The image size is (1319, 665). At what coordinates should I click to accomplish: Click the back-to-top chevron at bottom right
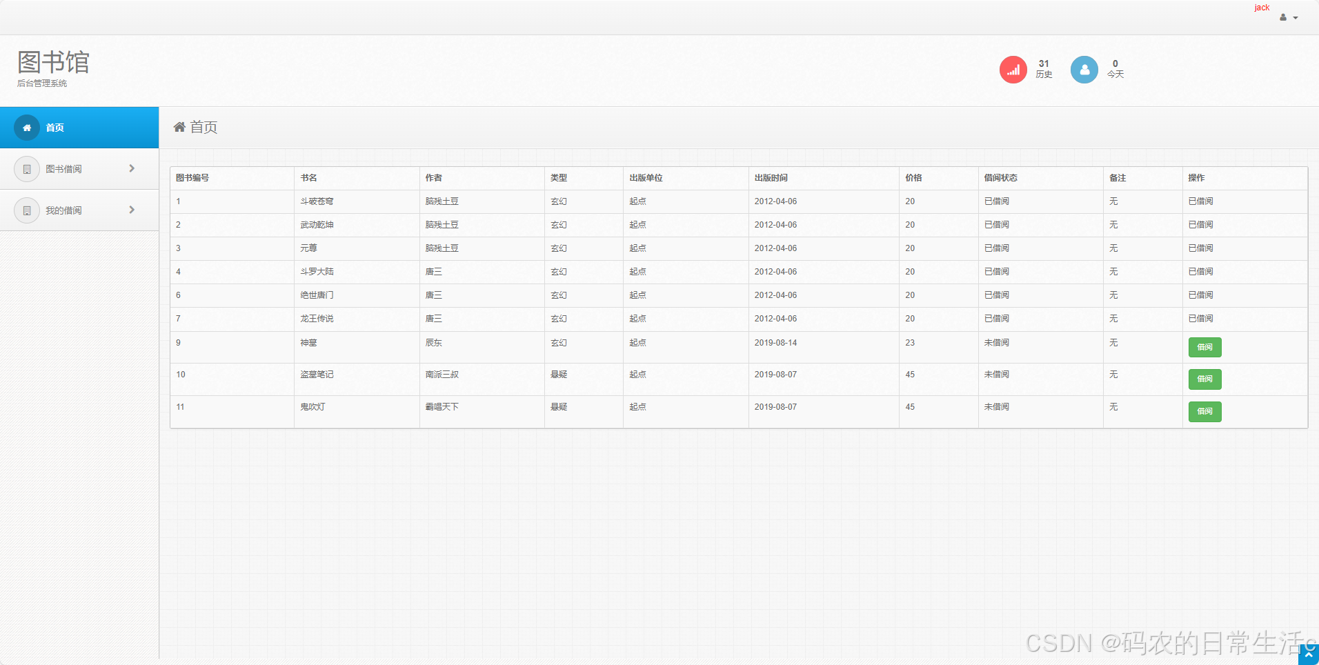click(1309, 653)
